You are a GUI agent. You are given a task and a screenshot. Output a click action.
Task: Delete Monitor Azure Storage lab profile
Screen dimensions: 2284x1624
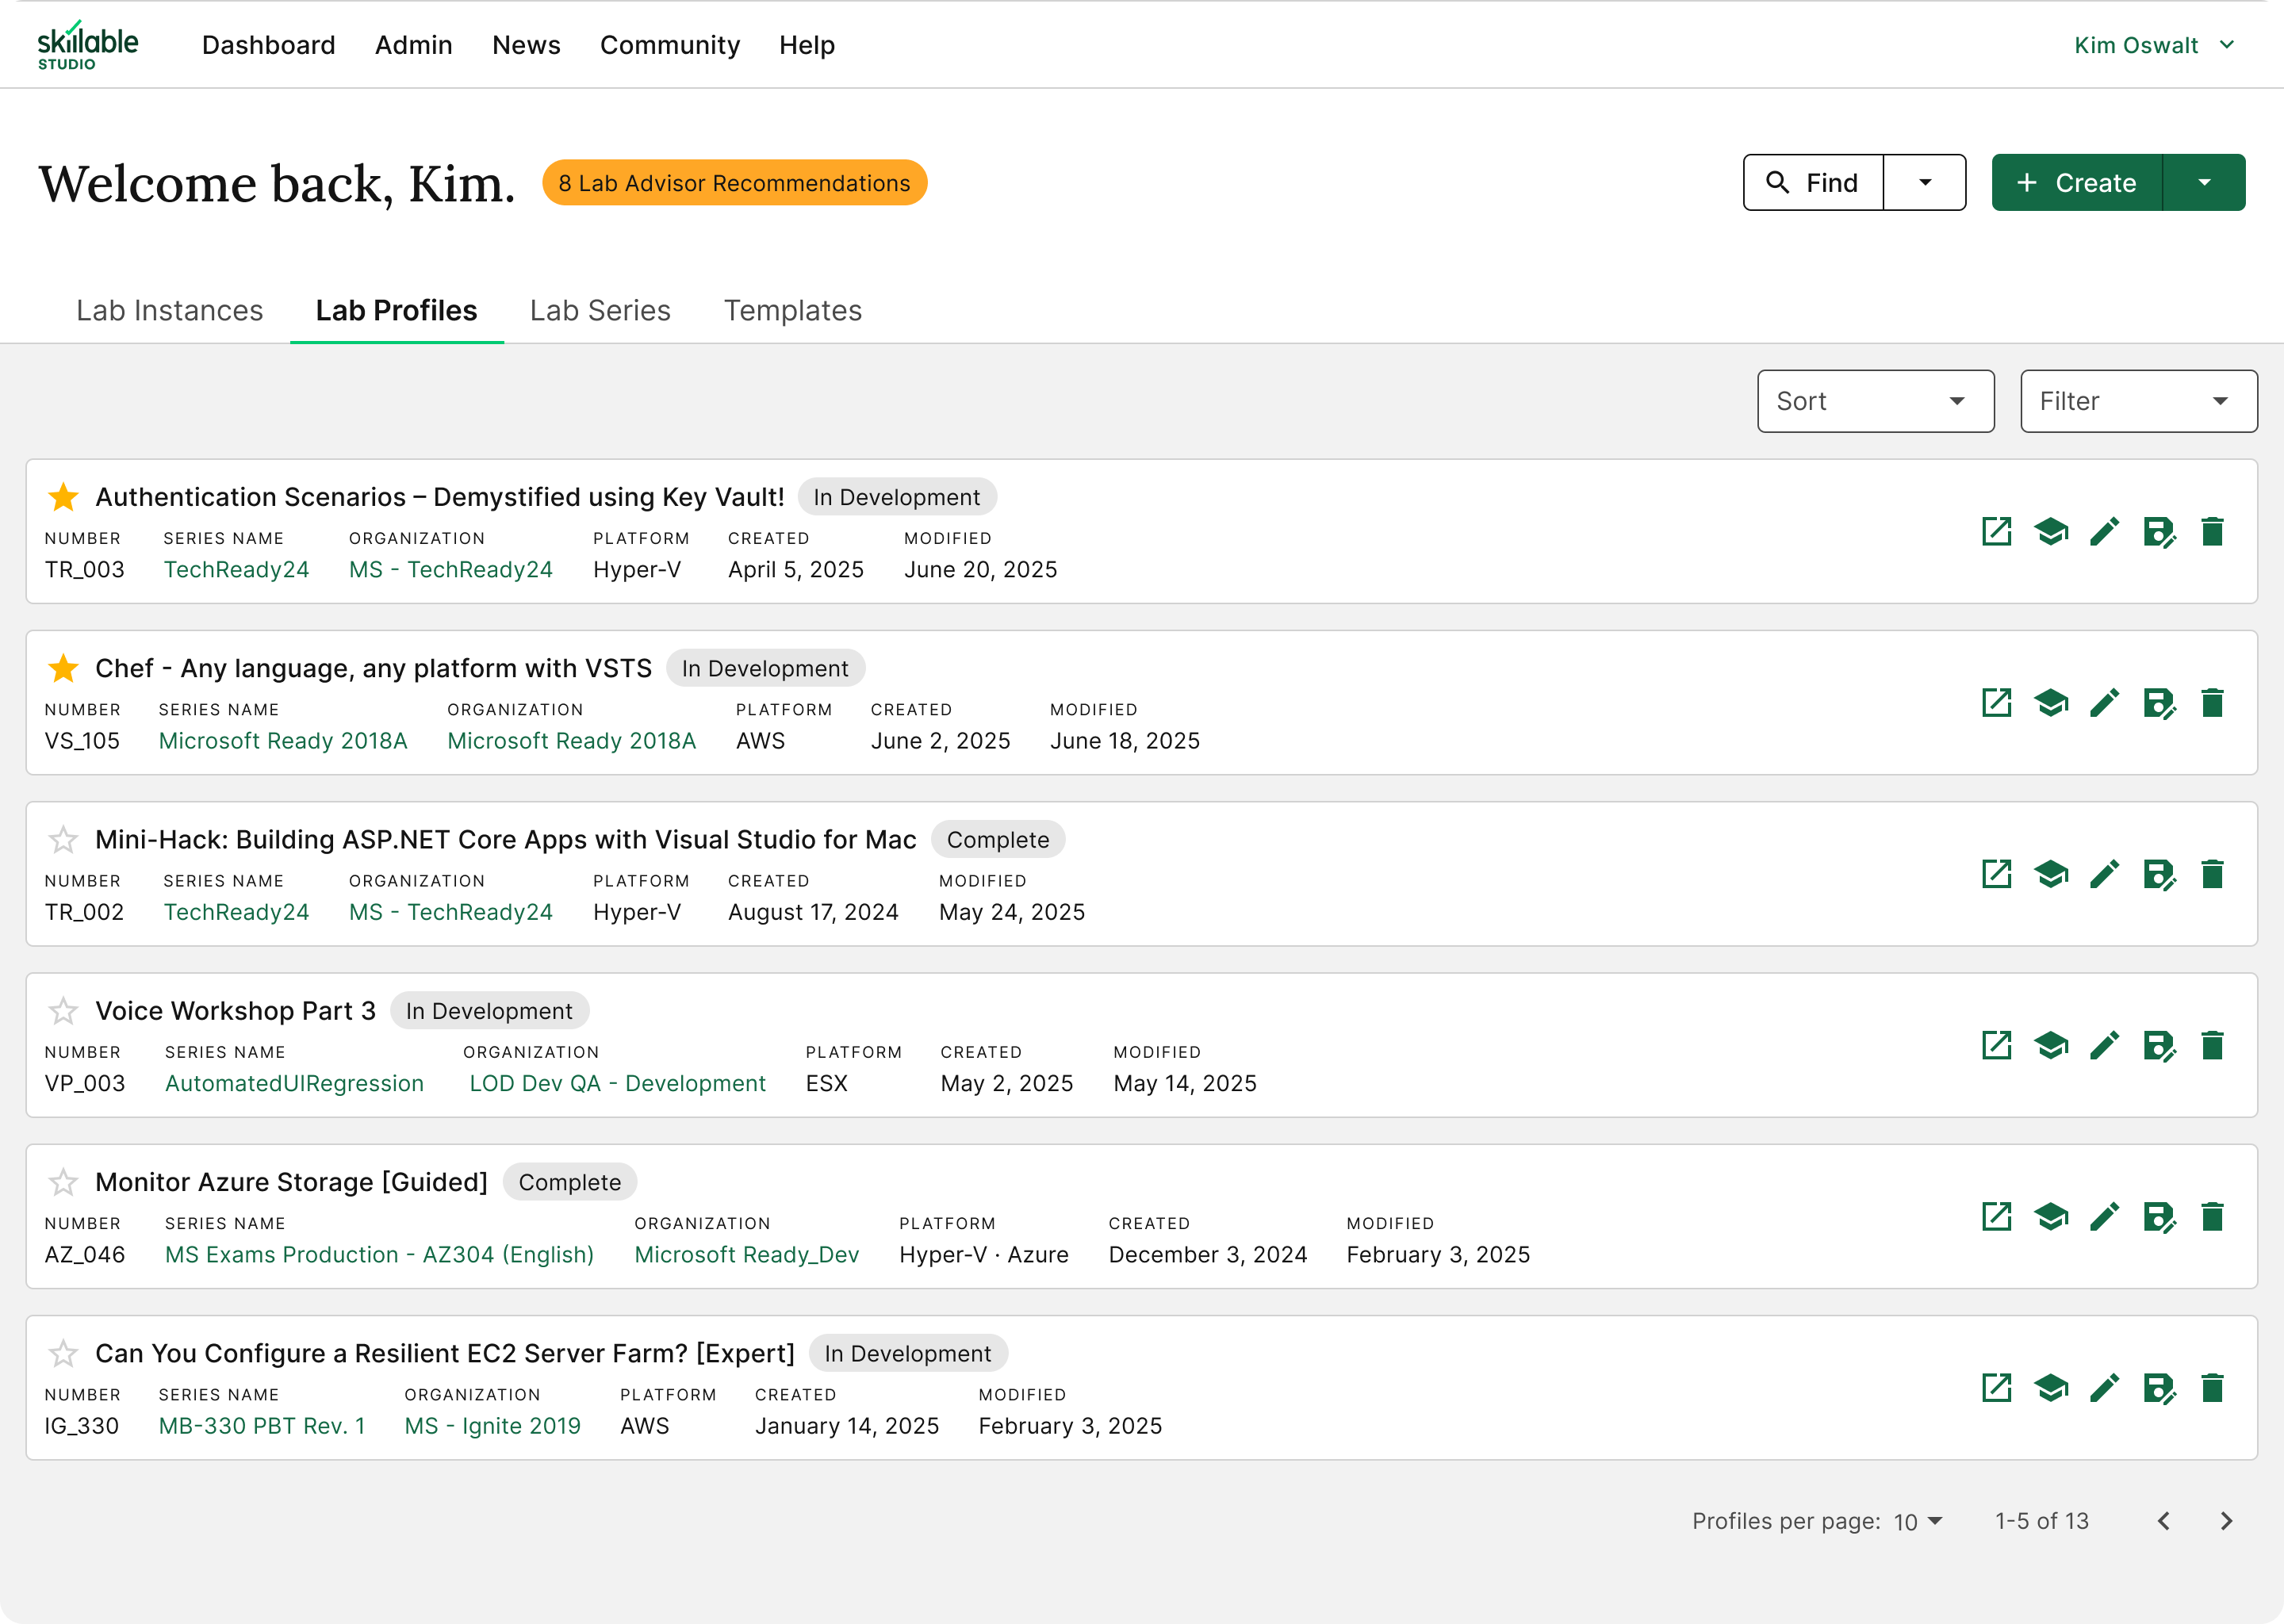[2212, 1216]
